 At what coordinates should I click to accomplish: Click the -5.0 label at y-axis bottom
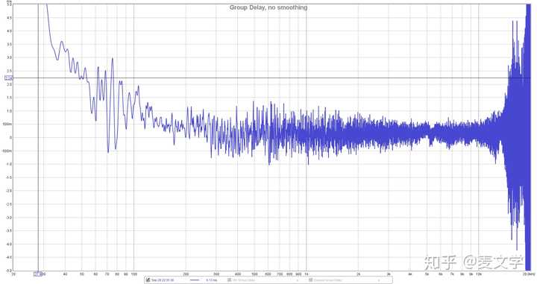click(x=9, y=271)
